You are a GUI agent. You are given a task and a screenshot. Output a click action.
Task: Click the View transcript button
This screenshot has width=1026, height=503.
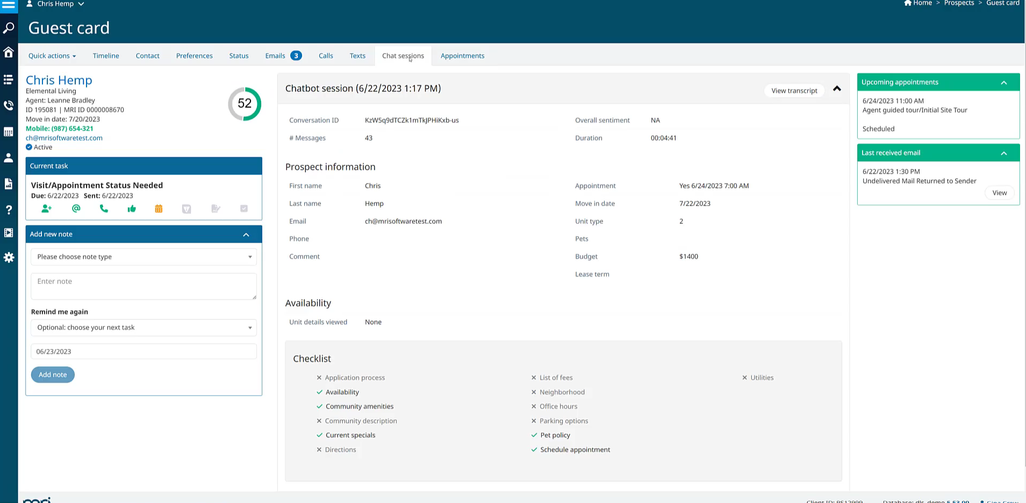pyautogui.click(x=794, y=91)
